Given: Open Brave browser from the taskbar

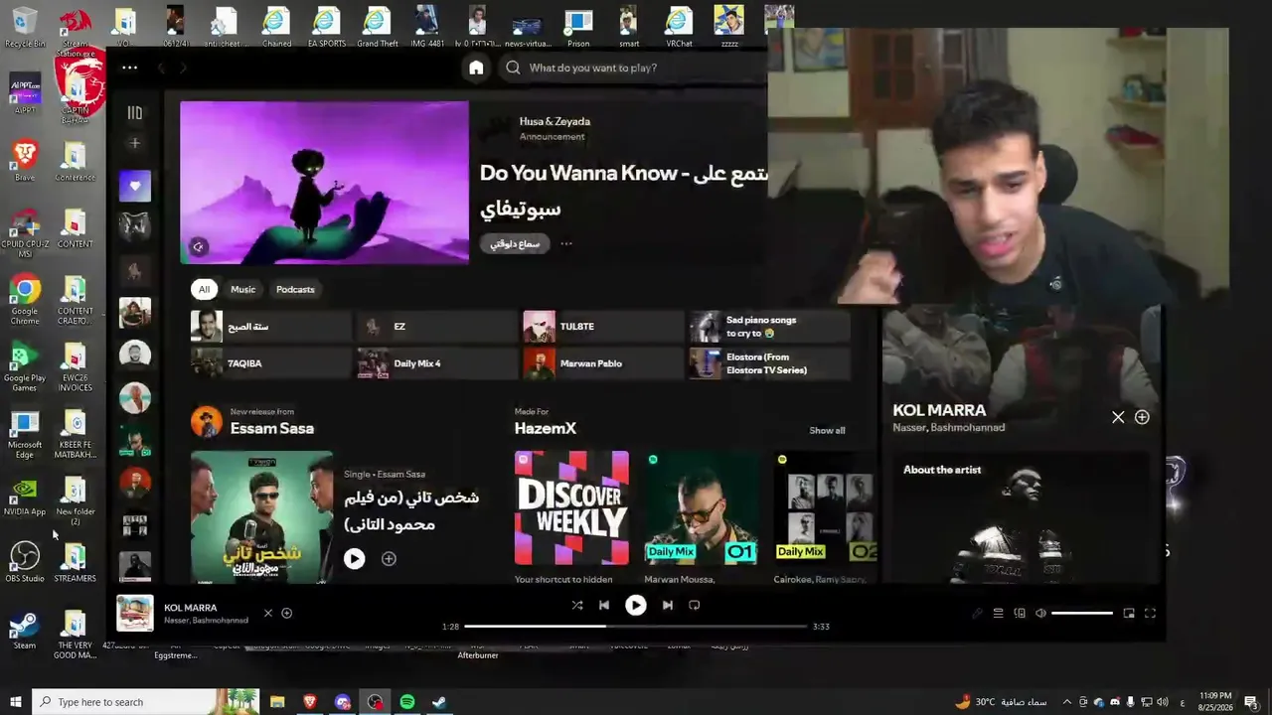Looking at the screenshot, I should (309, 702).
